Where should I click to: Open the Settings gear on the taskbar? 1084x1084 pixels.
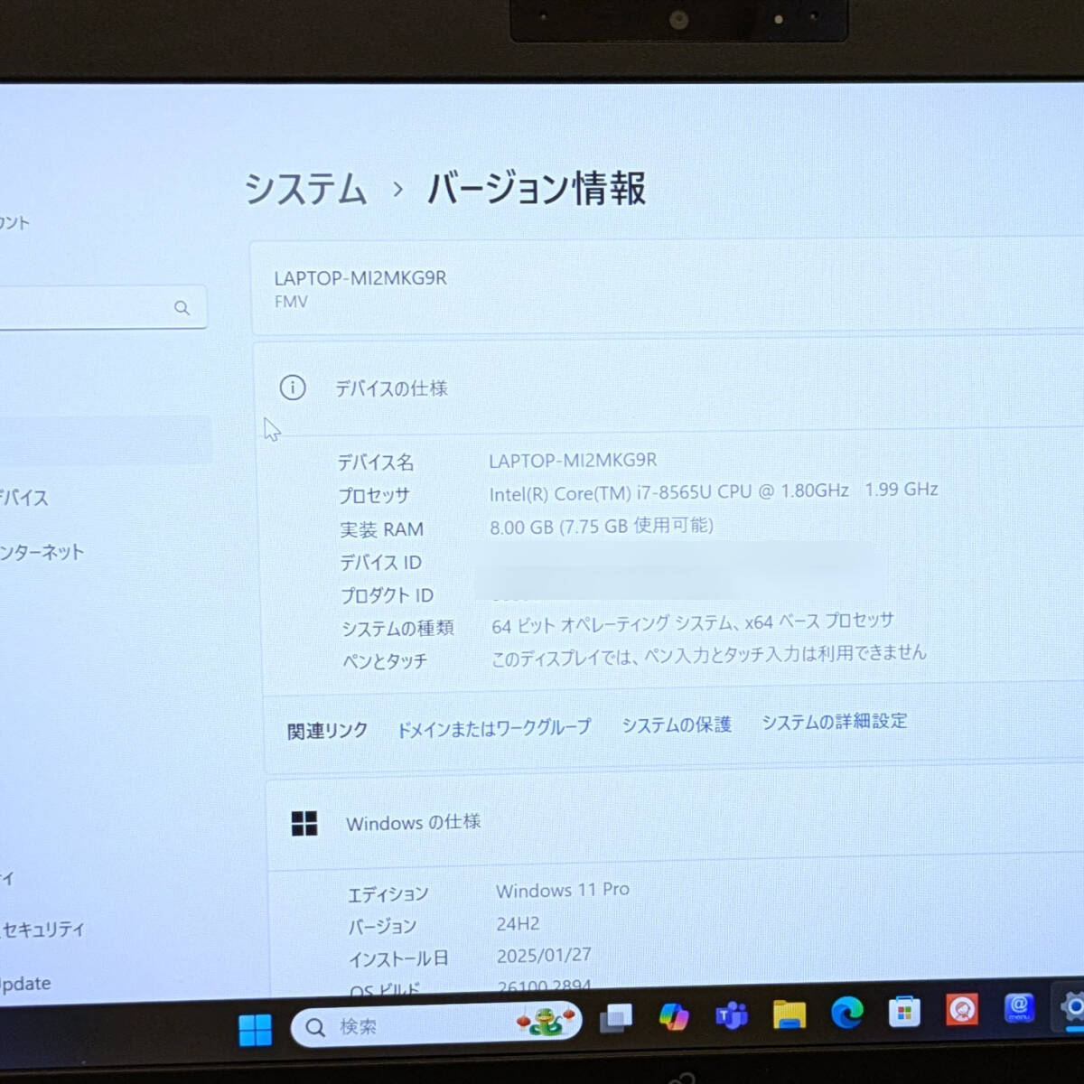1072,1006
